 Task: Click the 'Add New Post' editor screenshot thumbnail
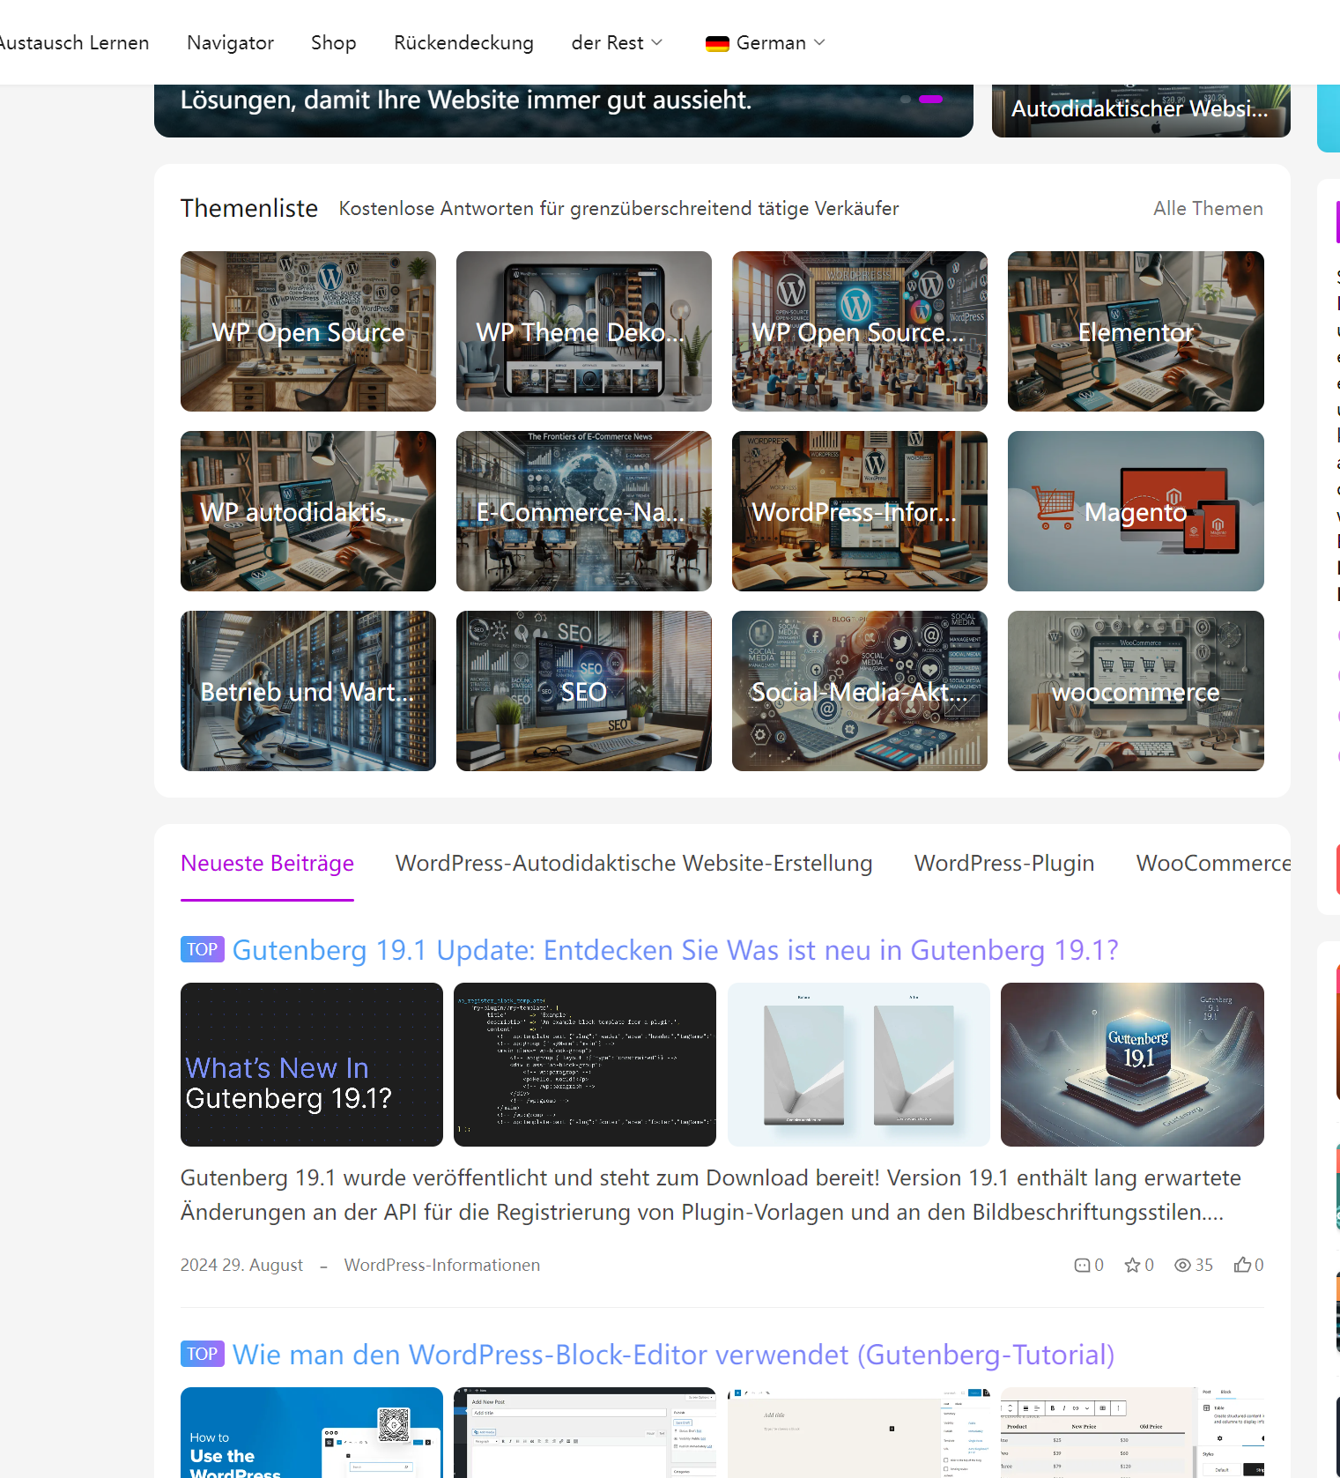[585, 1432]
